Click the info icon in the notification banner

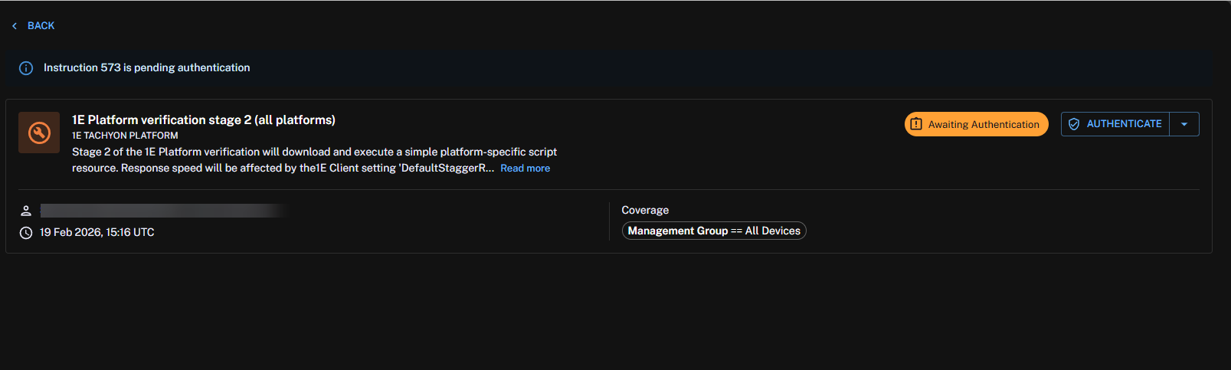[x=26, y=68]
